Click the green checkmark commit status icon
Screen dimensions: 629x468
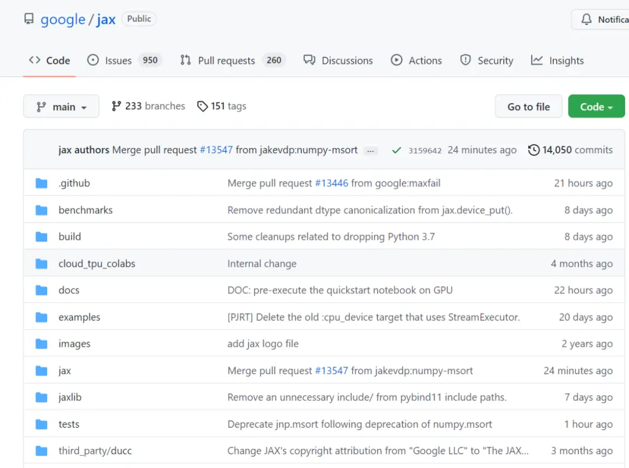click(397, 150)
